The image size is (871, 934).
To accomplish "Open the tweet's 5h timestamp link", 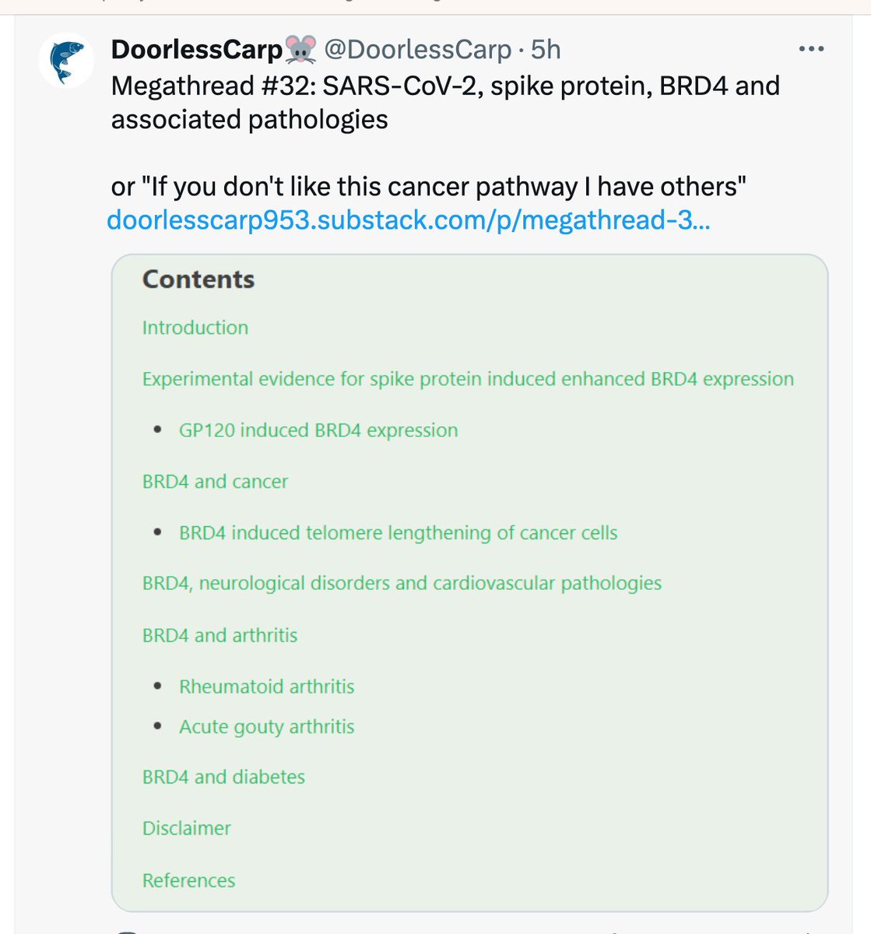I will [546, 50].
